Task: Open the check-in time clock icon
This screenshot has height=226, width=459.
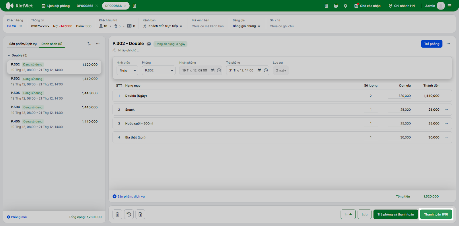Action: [219, 71]
